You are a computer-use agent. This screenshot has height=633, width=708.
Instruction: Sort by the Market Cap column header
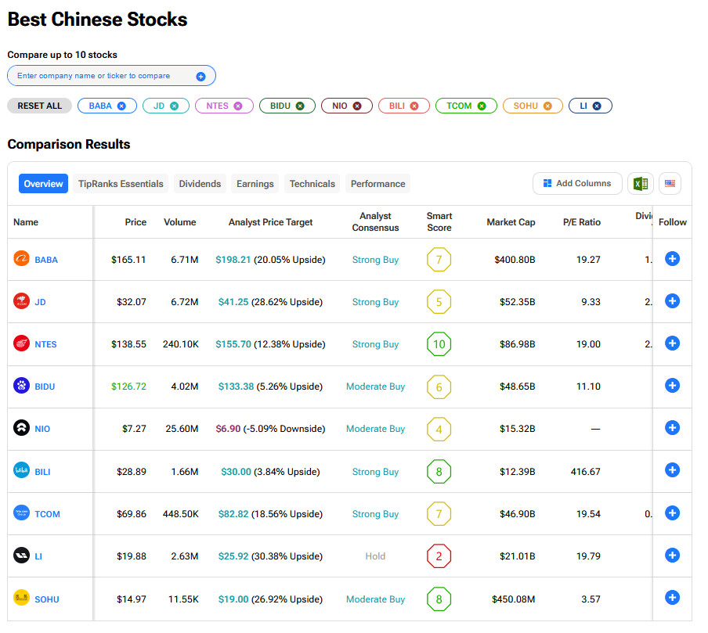point(511,222)
